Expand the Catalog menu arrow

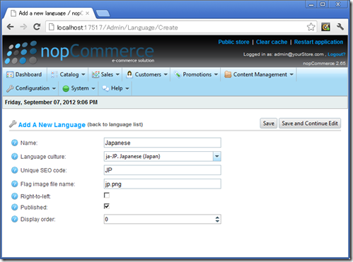(x=83, y=75)
